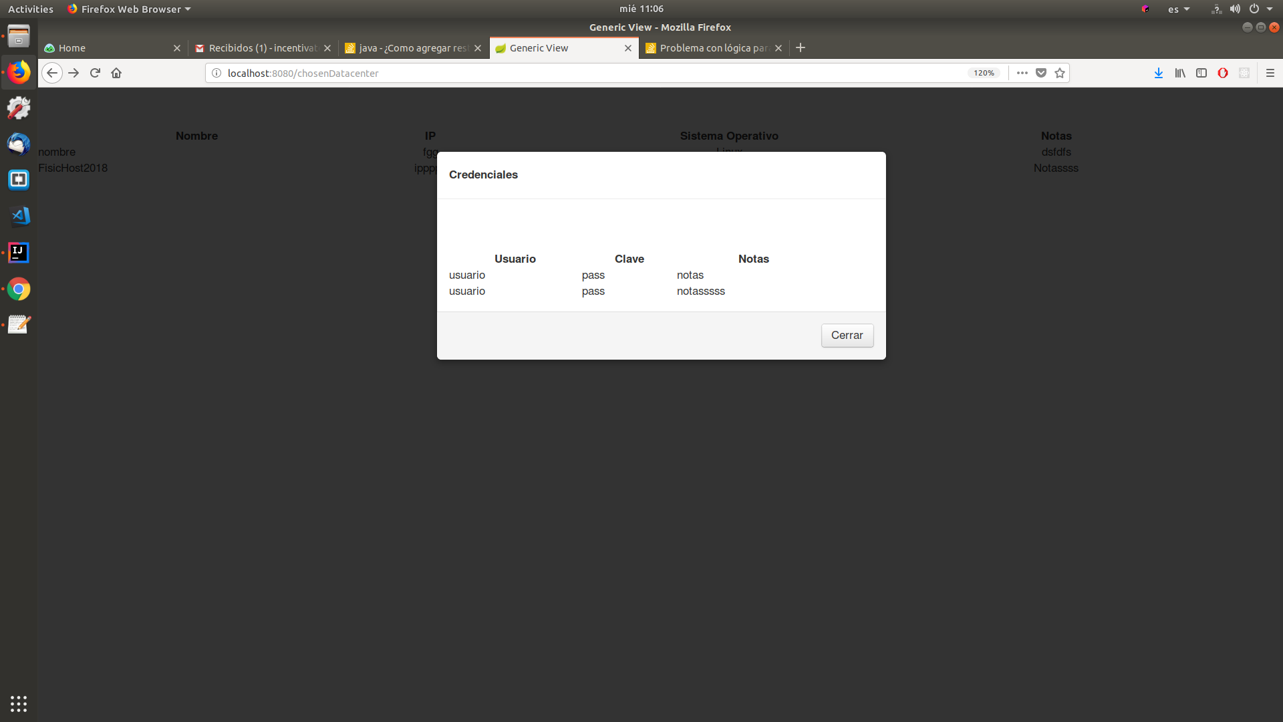The image size is (1283, 722).
Task: Click the colorful tray indicator icon
Action: pyautogui.click(x=1145, y=9)
